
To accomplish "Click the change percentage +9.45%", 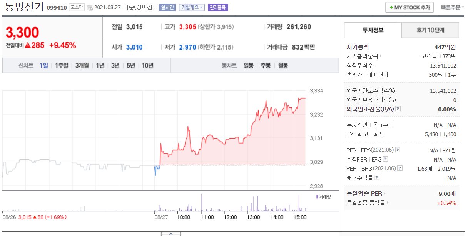I will click(x=62, y=45).
